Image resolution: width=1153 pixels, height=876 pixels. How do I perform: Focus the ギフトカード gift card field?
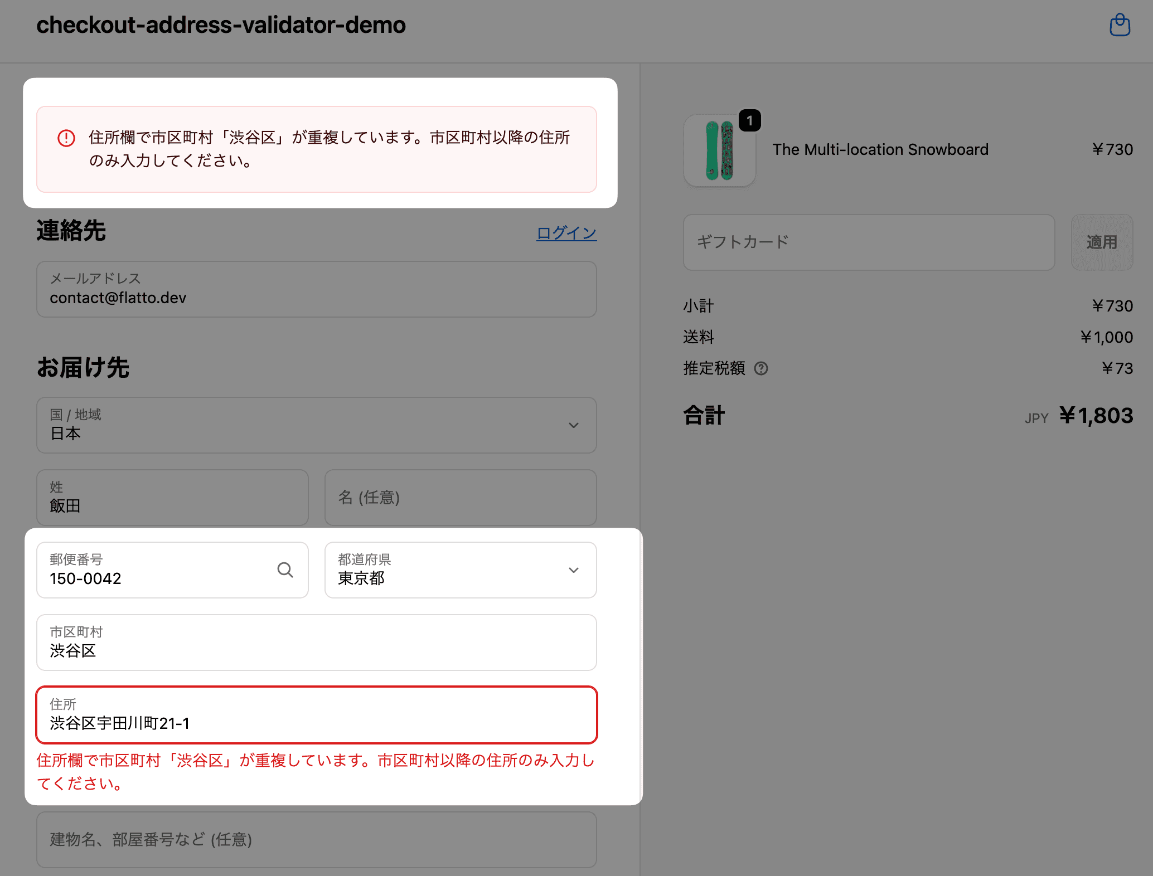[868, 242]
